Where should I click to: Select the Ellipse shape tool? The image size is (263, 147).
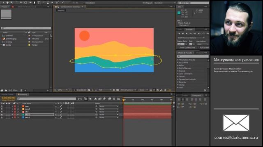pyautogui.click(x=30, y=2)
